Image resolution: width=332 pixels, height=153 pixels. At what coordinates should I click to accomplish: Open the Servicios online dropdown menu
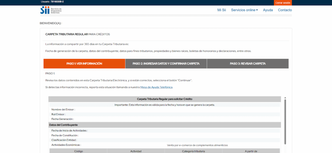pyautogui.click(x=243, y=10)
